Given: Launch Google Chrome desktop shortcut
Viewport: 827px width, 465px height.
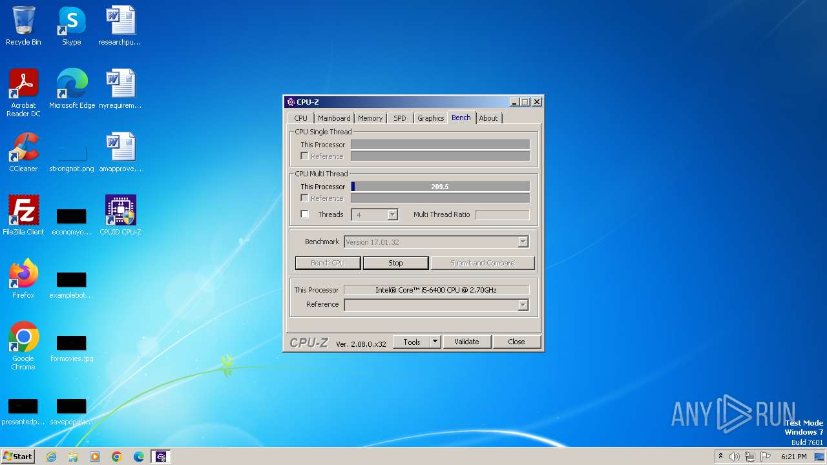Looking at the screenshot, I should [x=23, y=346].
